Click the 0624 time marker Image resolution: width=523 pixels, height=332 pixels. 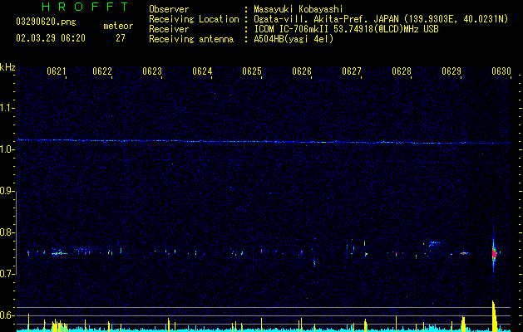pos(202,71)
